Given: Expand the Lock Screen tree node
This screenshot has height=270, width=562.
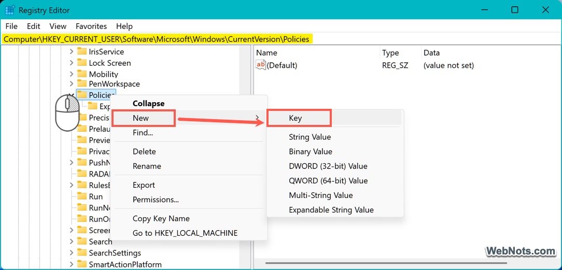Looking at the screenshot, I should point(72,63).
